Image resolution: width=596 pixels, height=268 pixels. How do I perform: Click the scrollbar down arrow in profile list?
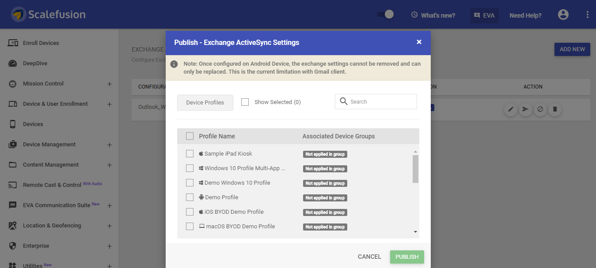click(x=415, y=232)
